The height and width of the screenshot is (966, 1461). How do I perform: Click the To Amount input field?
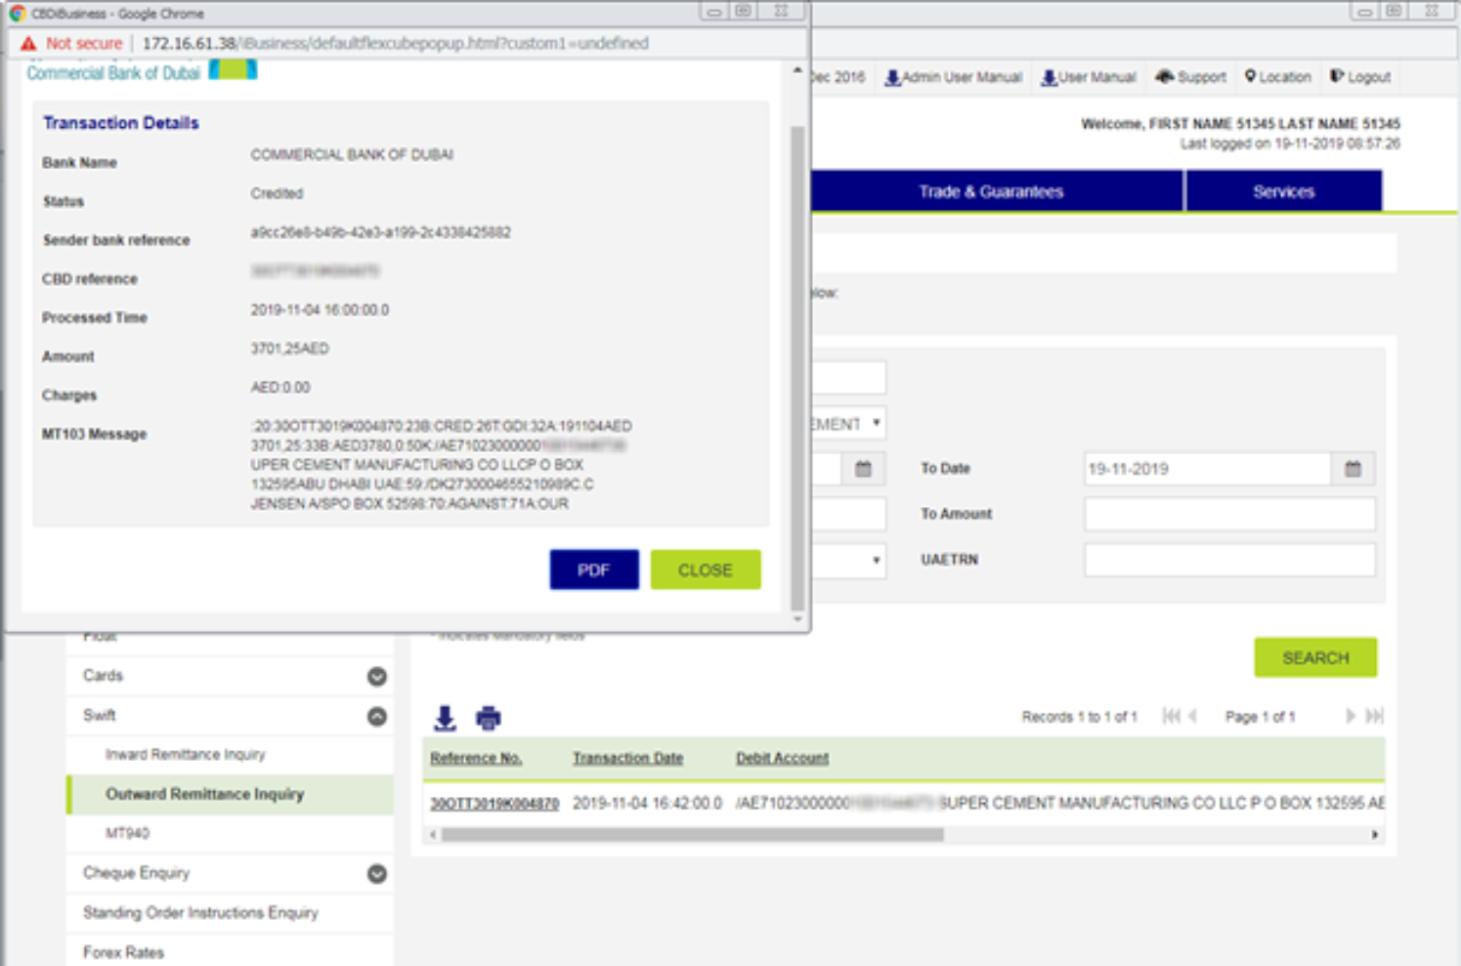(1229, 514)
